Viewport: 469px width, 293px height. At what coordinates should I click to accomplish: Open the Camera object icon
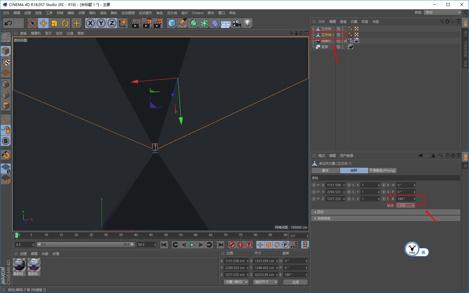pyautogui.click(x=236, y=23)
